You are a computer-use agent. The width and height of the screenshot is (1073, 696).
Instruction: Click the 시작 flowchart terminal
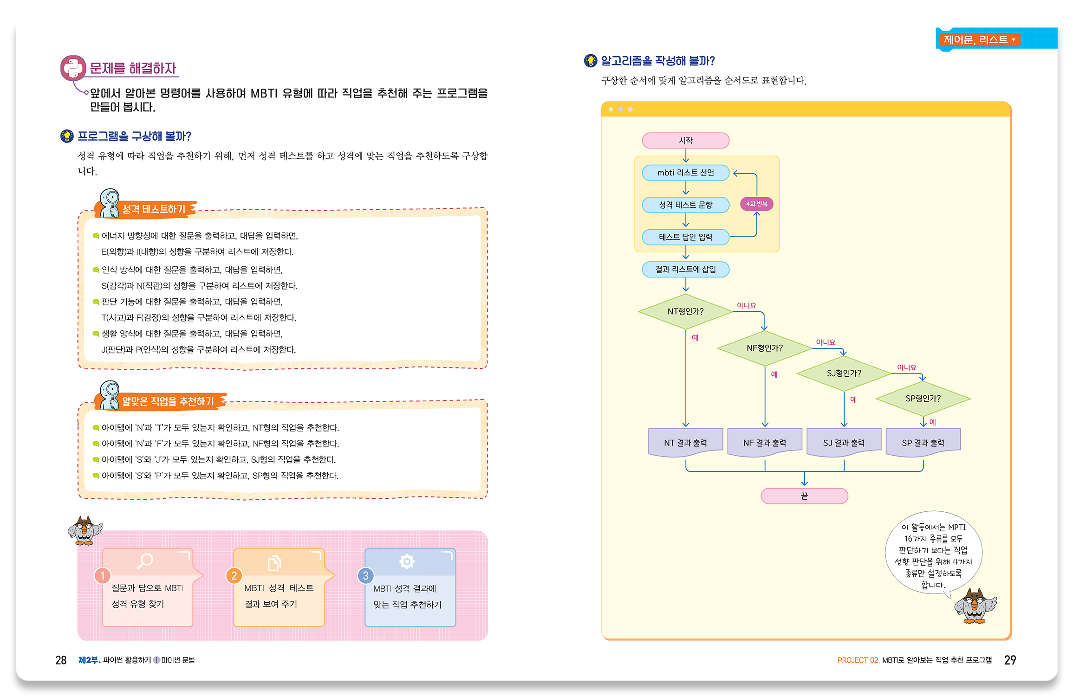pyautogui.click(x=685, y=141)
